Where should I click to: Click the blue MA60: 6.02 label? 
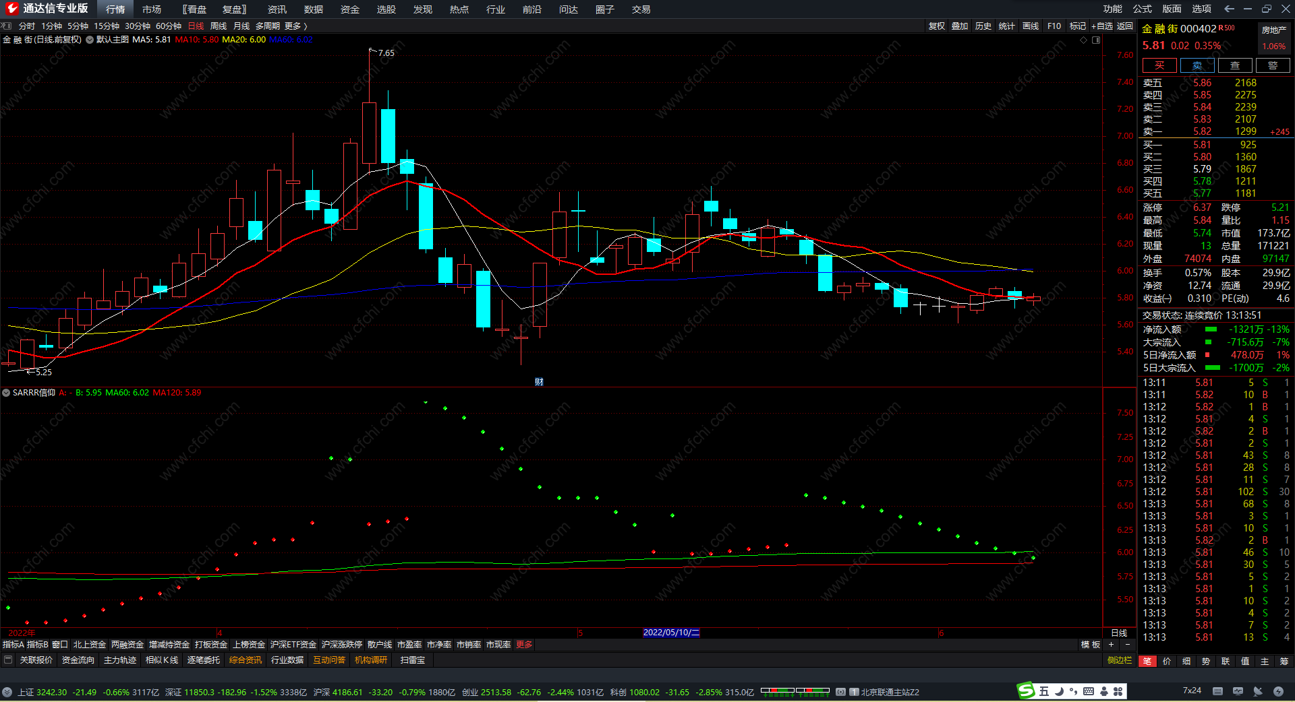(x=291, y=40)
